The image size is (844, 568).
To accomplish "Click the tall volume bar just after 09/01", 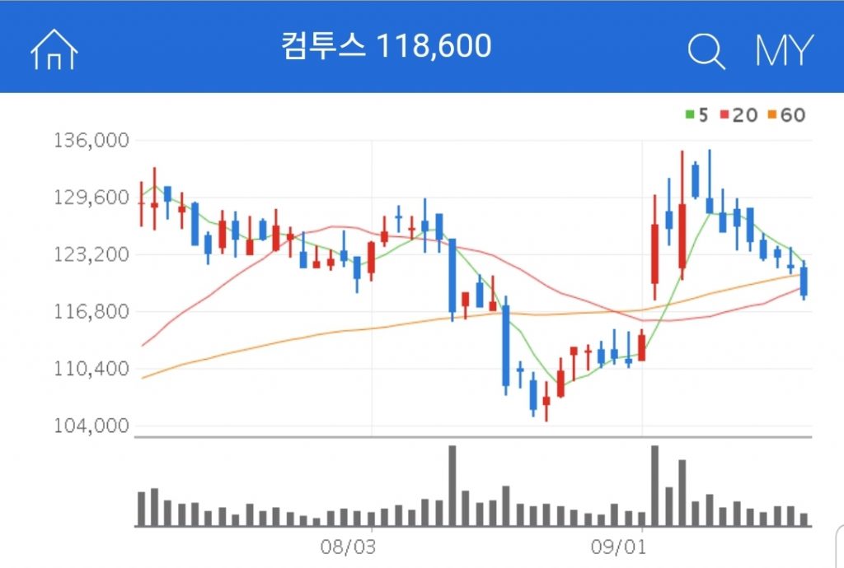I will click(x=655, y=486).
